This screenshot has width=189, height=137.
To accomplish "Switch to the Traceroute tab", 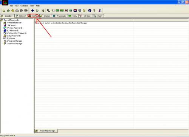I will click(60, 16).
